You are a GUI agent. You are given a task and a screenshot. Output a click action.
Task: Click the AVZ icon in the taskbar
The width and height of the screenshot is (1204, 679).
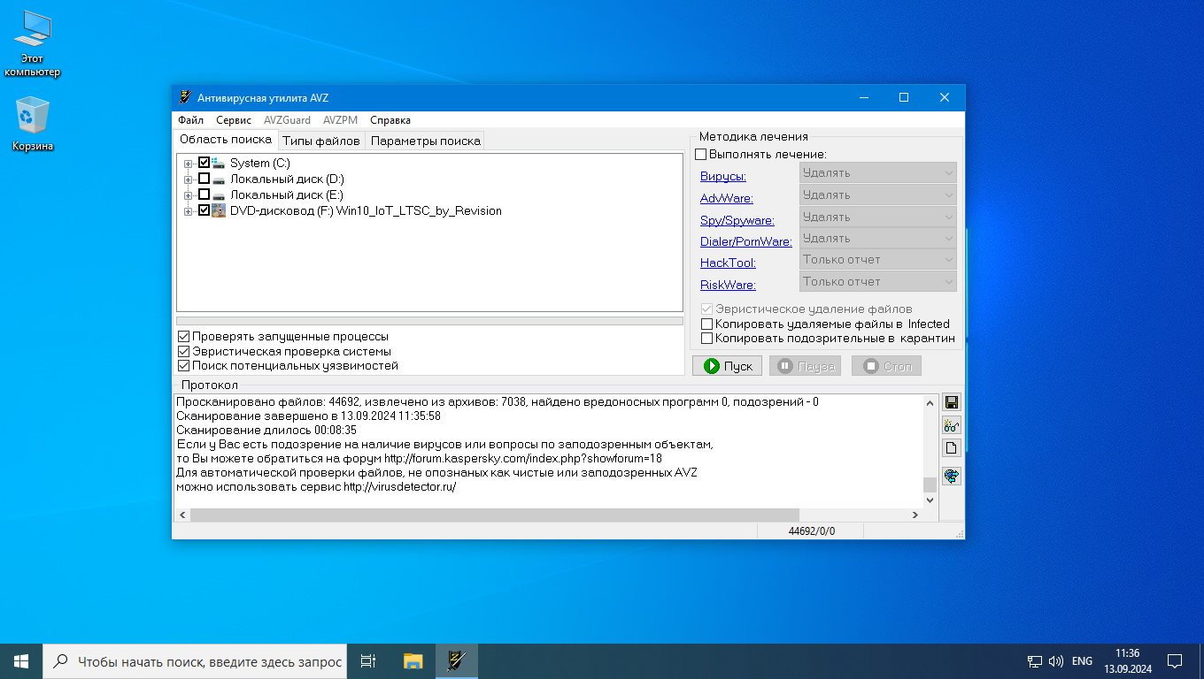click(x=457, y=660)
